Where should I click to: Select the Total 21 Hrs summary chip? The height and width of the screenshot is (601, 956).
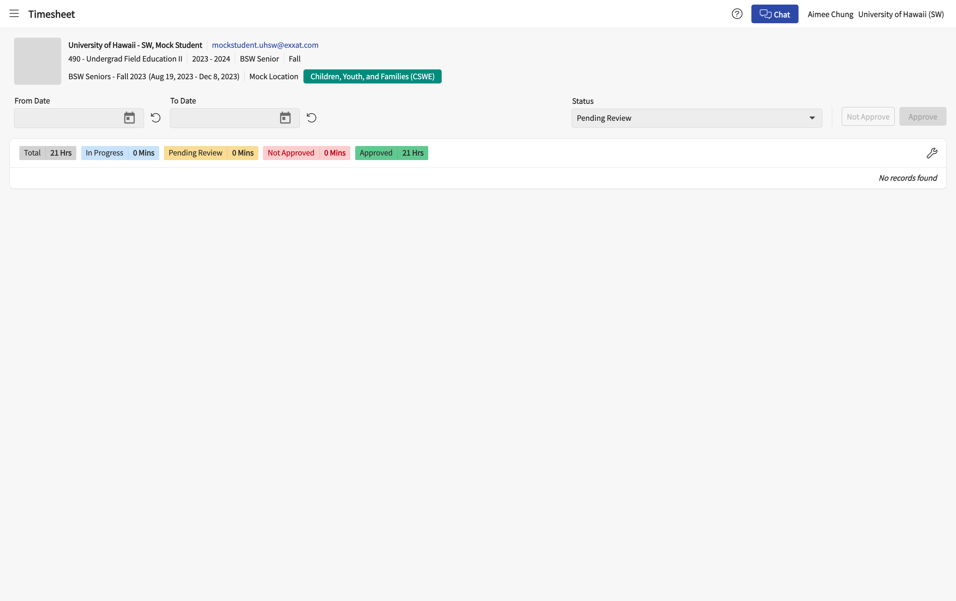48,153
